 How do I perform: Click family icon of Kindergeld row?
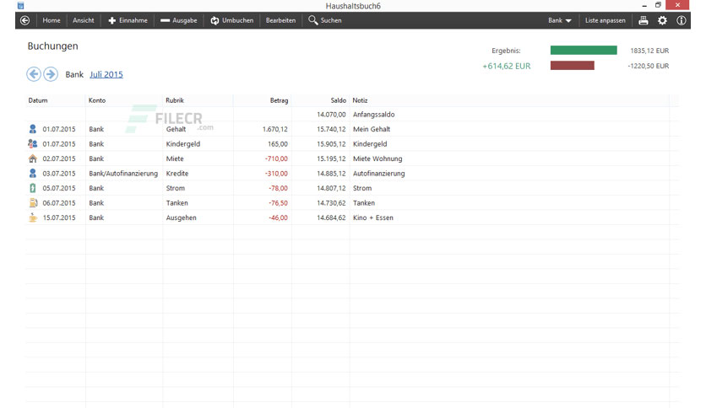click(x=32, y=144)
